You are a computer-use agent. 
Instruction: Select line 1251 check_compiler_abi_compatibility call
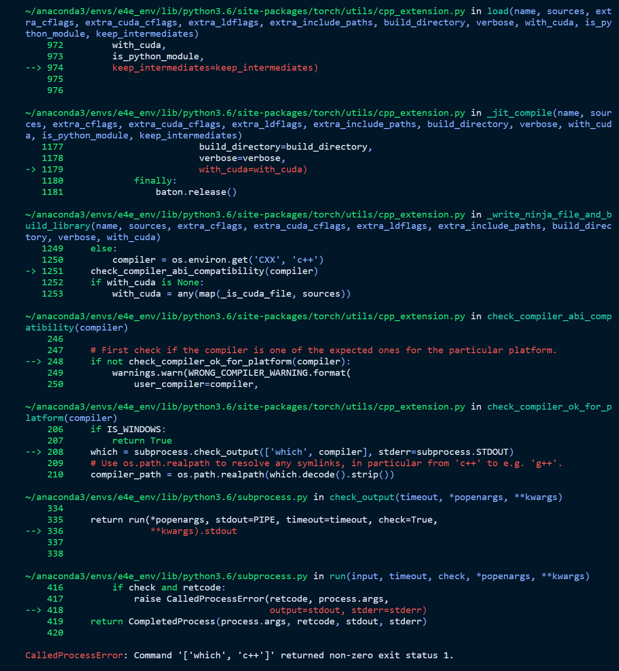coord(205,271)
